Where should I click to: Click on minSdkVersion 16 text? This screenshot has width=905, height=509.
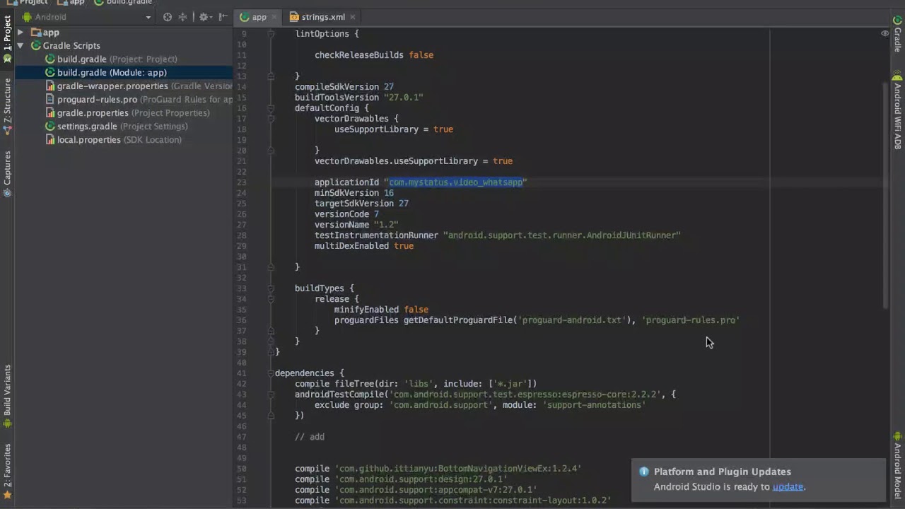(354, 193)
